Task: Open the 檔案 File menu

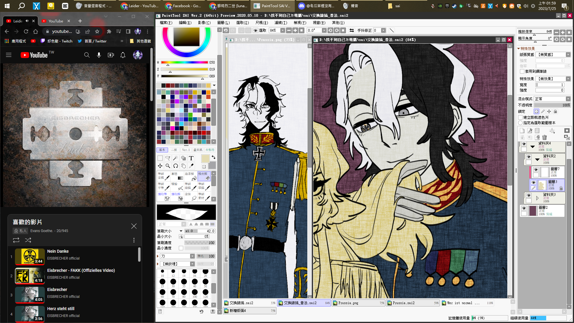Action: coord(166,23)
